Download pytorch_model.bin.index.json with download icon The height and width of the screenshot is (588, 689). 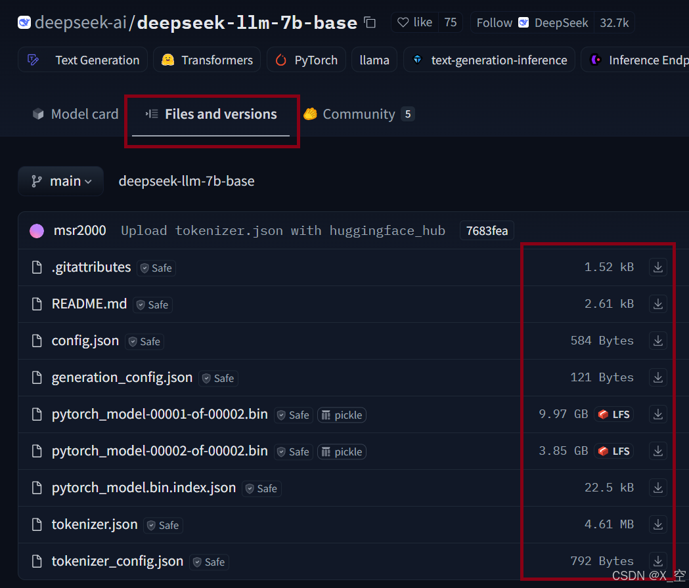[658, 488]
